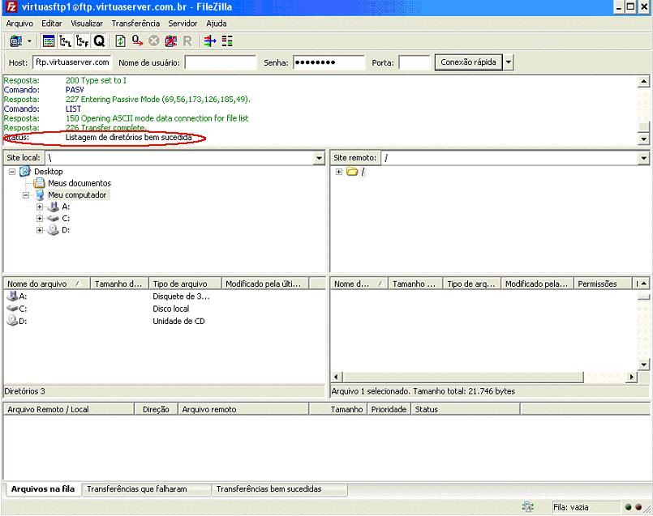This screenshot has width=653, height=516.
Task: Open the Transferência menu
Action: click(x=135, y=23)
